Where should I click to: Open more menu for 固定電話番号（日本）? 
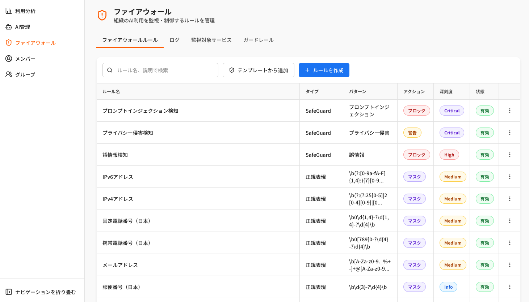pos(510,221)
